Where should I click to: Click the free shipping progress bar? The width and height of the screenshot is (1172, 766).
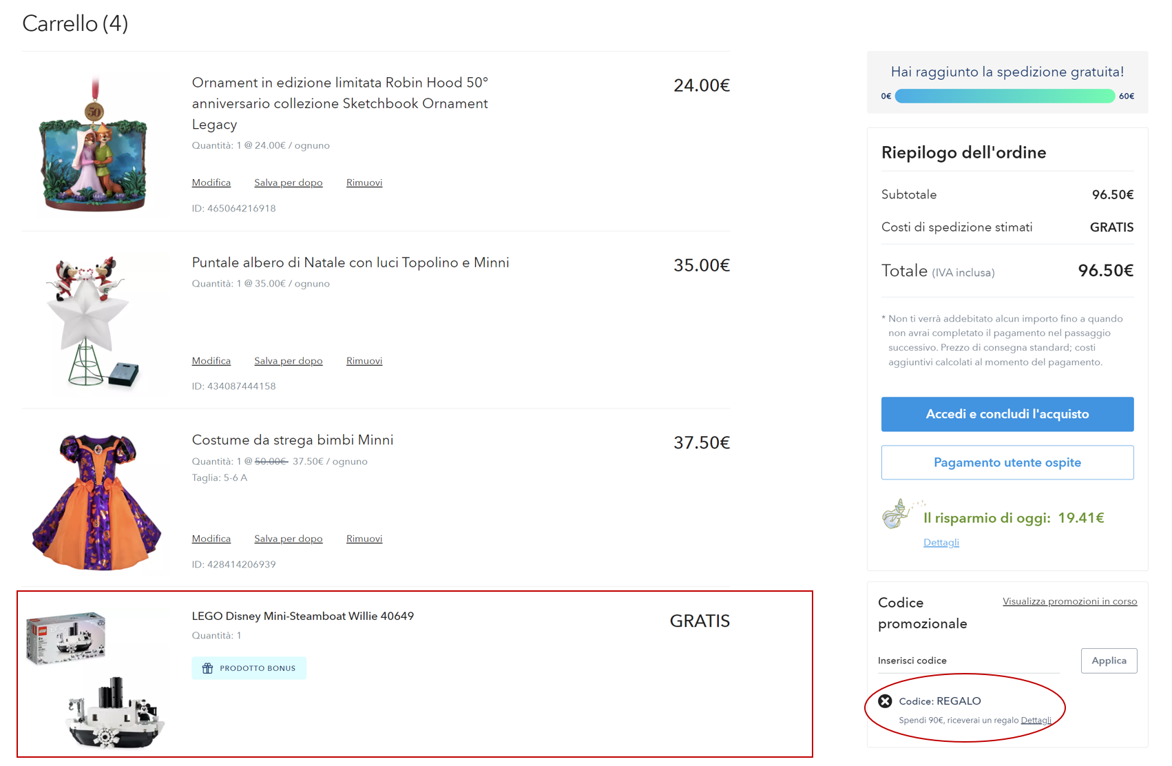tap(1005, 96)
